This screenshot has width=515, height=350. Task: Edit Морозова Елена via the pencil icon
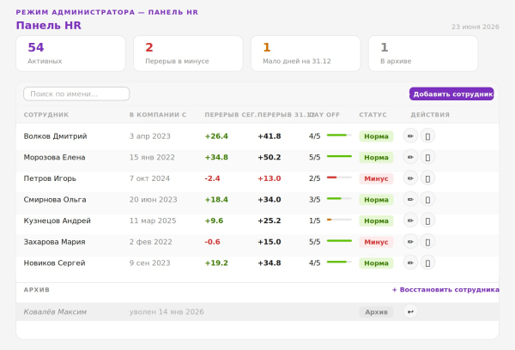[x=410, y=157]
